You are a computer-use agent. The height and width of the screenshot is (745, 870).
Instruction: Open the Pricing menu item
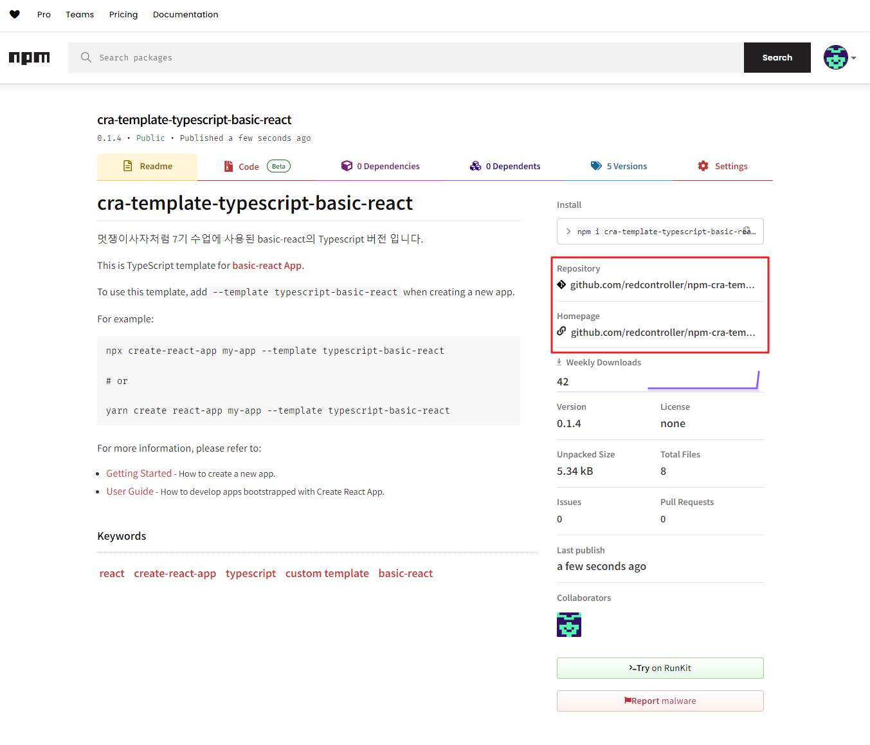pos(123,14)
